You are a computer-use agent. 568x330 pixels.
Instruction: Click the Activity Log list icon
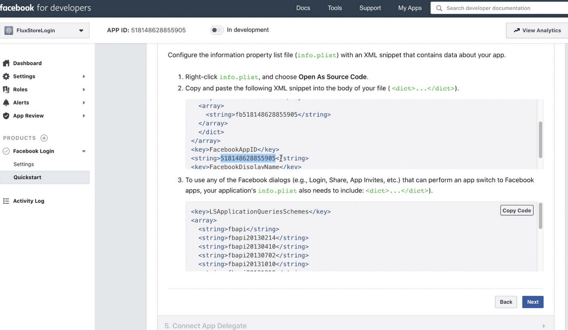click(6, 201)
